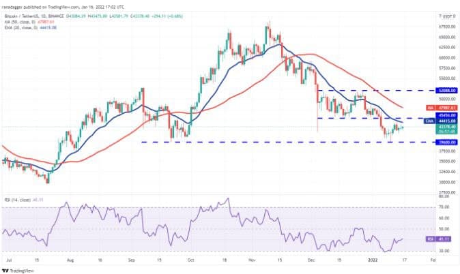Image resolution: width=460 pixels, height=274 pixels.
Task: Click the EMA 44415.08 value label on price axis
Action: point(440,121)
